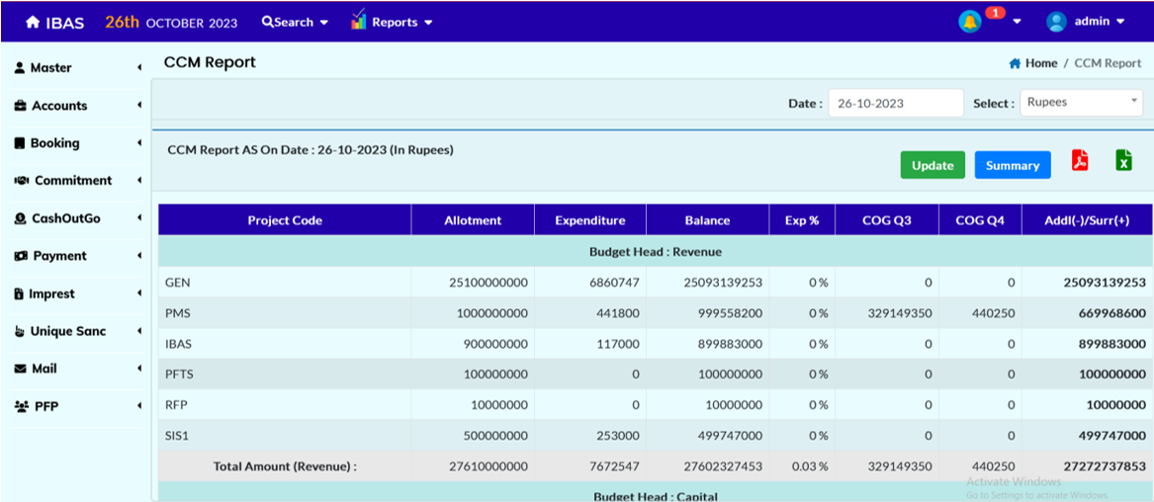Open the Rupees currency select dropdown
Viewport: 1154px width, 502px height.
(x=1082, y=103)
